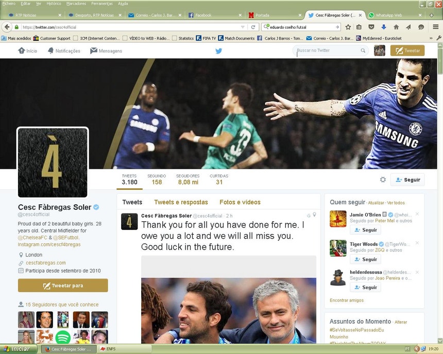Open cescfabregas.com profile link

tap(46, 262)
